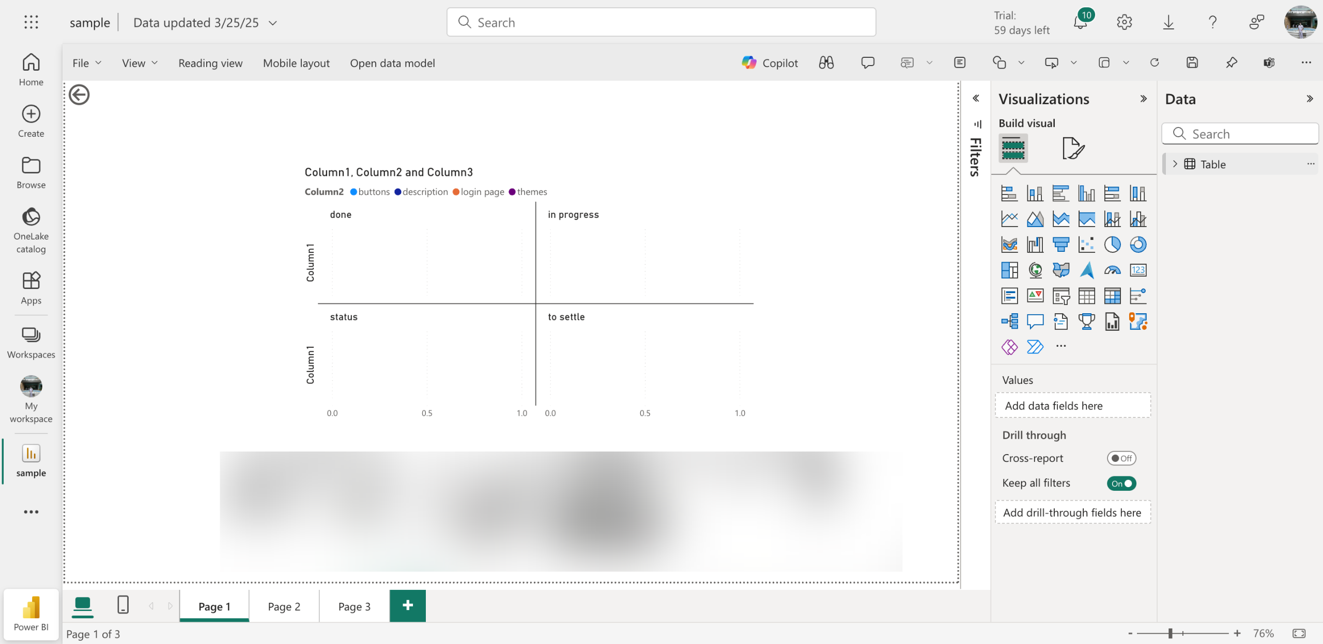Click the zoom slider handle

[1170, 633]
